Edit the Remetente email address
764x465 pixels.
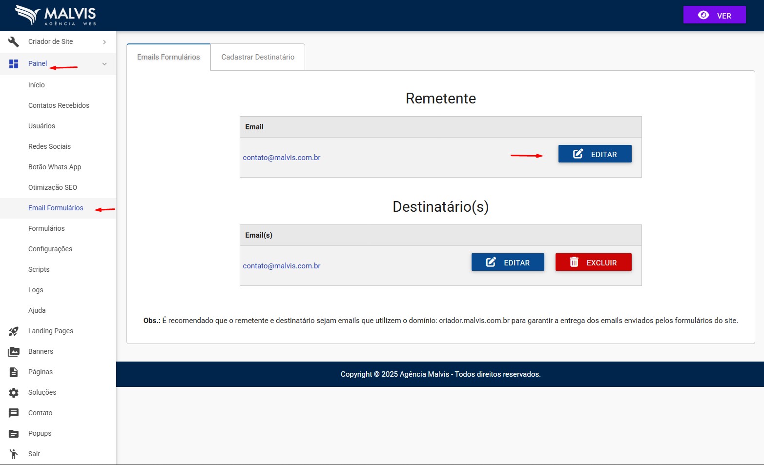coord(595,154)
